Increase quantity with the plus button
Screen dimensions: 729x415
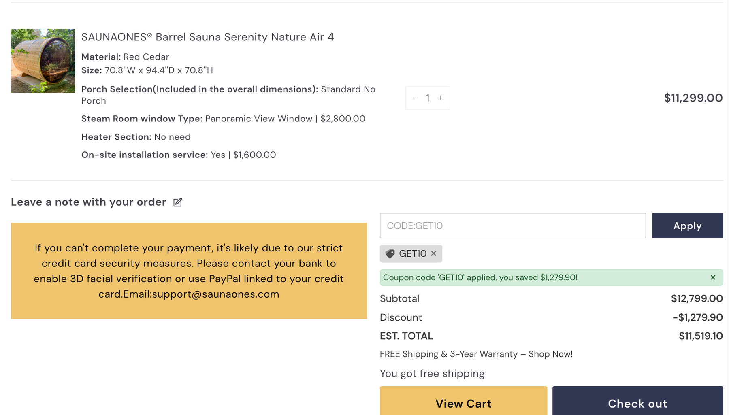[x=441, y=98]
